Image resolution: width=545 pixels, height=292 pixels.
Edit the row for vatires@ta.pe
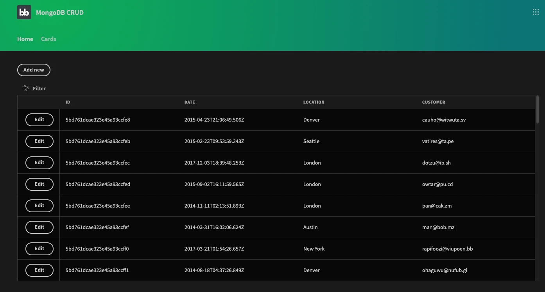39,141
